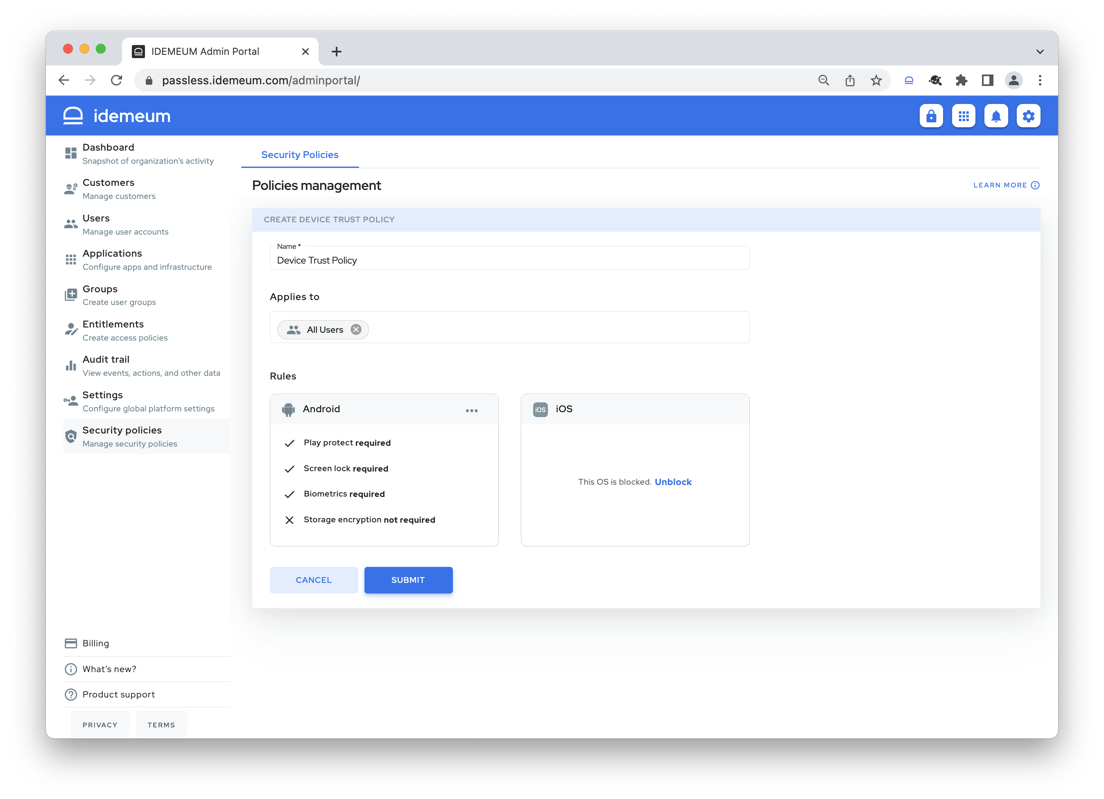1104x799 pixels.
Task: Click the idemeum logo in the header
Action: [117, 116]
